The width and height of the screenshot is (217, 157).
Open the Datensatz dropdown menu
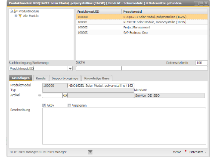[198, 152]
